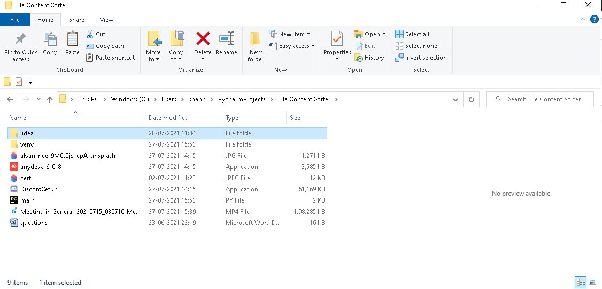
Task: Navigate to PycharmProjects breadcrumb
Action: tap(242, 99)
